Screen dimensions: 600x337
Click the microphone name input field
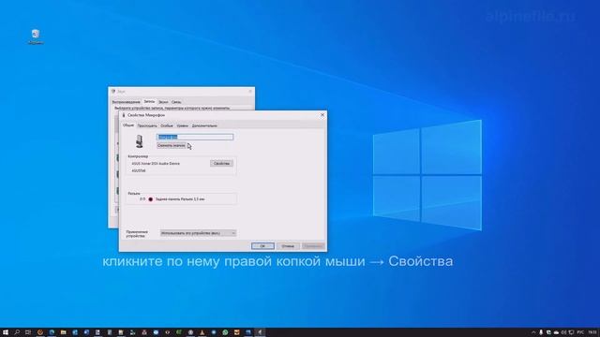tap(195, 137)
